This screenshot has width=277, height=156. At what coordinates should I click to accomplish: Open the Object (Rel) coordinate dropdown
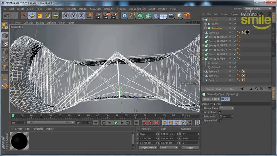(x=148, y=148)
